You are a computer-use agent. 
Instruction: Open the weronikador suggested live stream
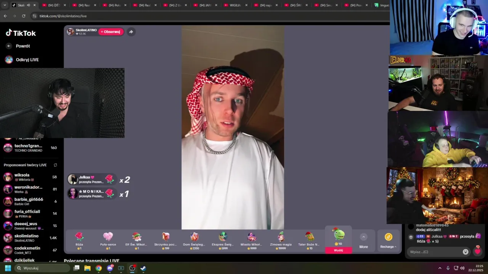pos(30,189)
